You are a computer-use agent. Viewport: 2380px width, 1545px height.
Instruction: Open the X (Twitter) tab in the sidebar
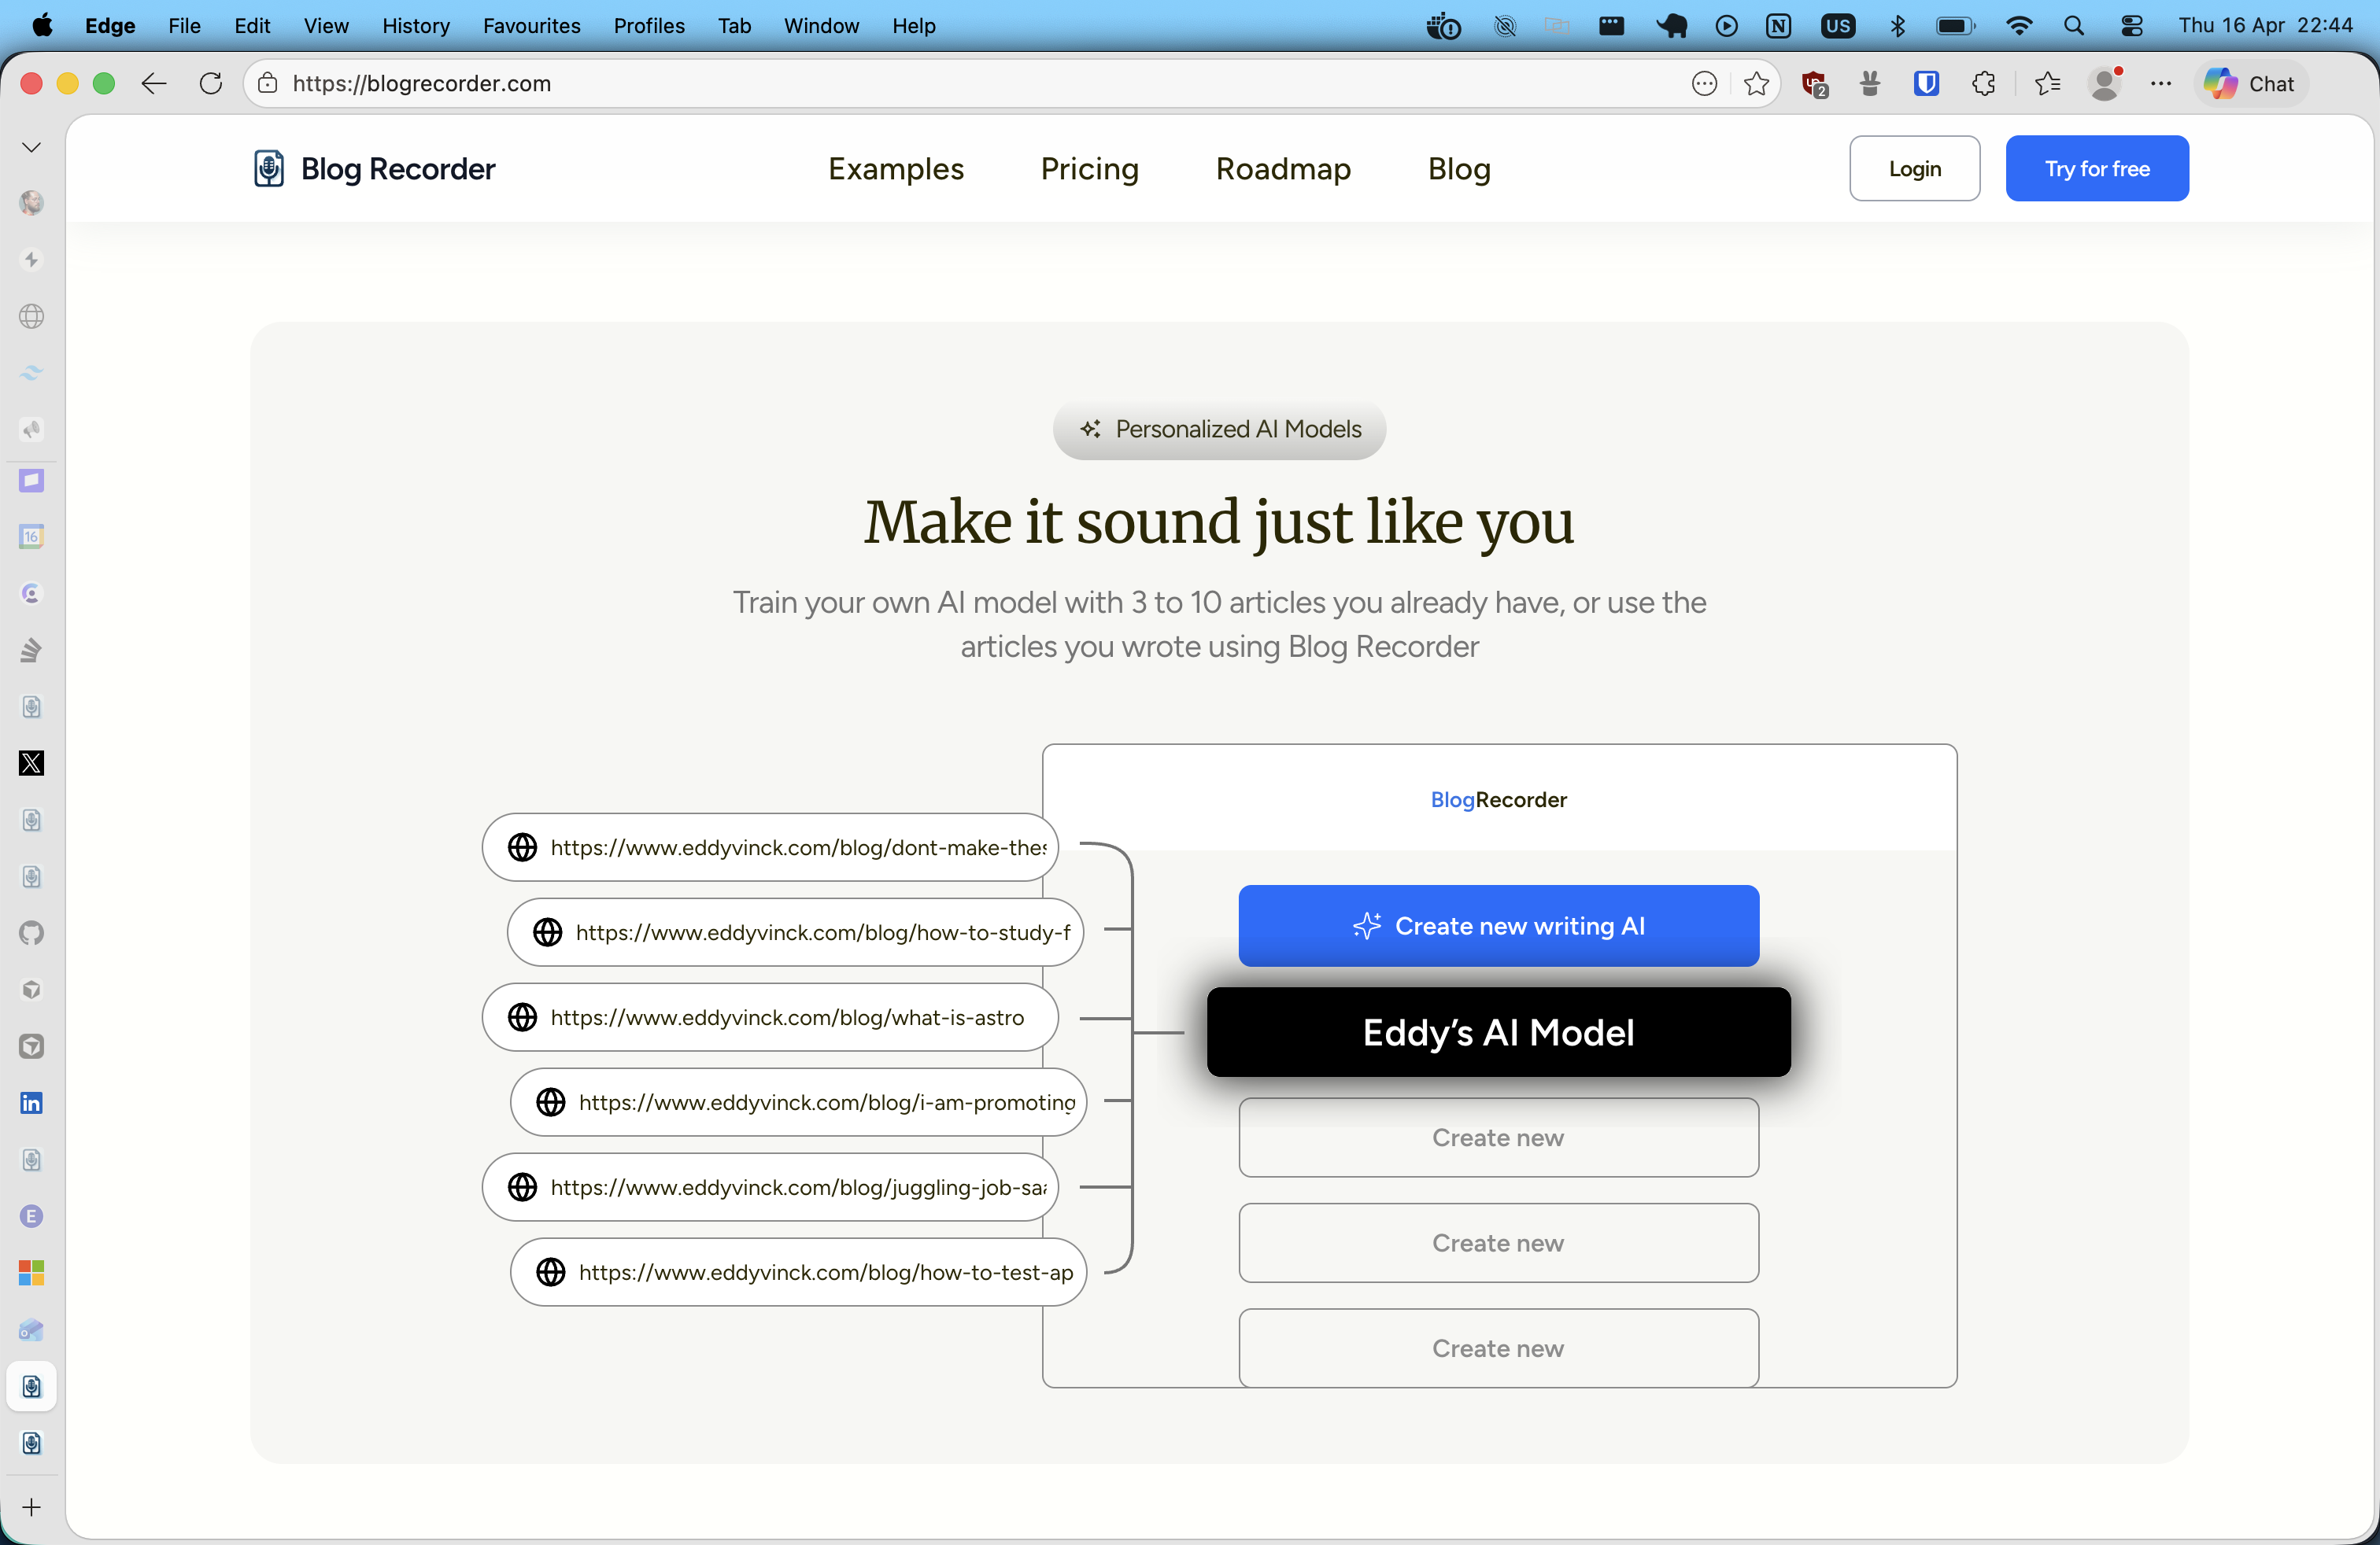(x=31, y=762)
